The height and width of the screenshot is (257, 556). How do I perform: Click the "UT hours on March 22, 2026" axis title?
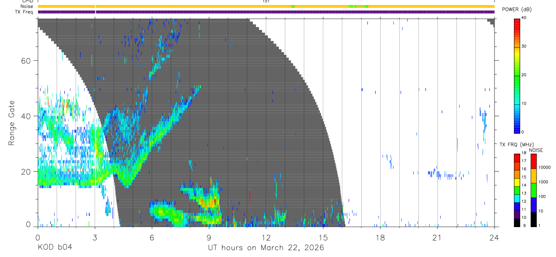[266, 248]
